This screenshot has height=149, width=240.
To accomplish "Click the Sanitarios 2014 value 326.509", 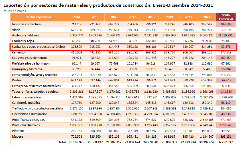I will click(76, 47).
